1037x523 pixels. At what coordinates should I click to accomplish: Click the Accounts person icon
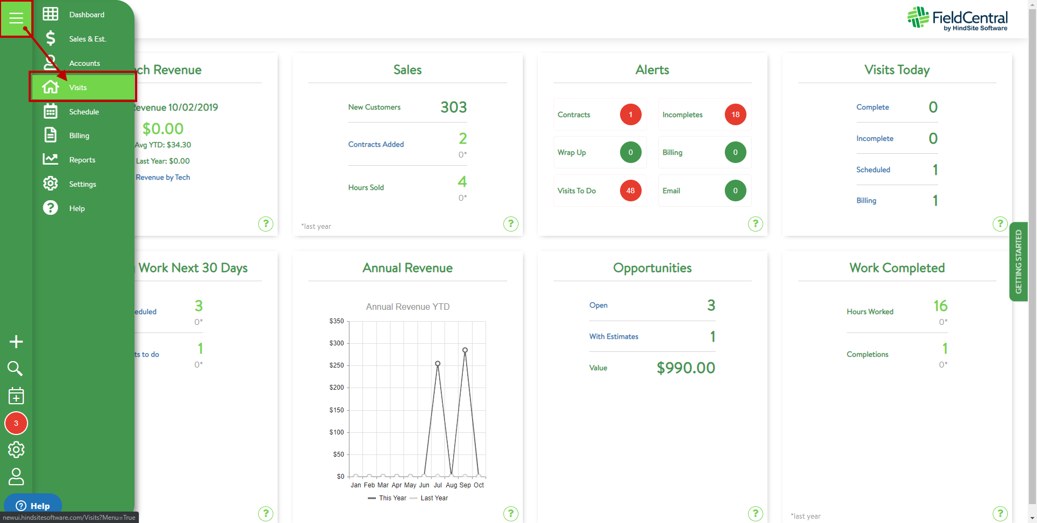[50, 63]
